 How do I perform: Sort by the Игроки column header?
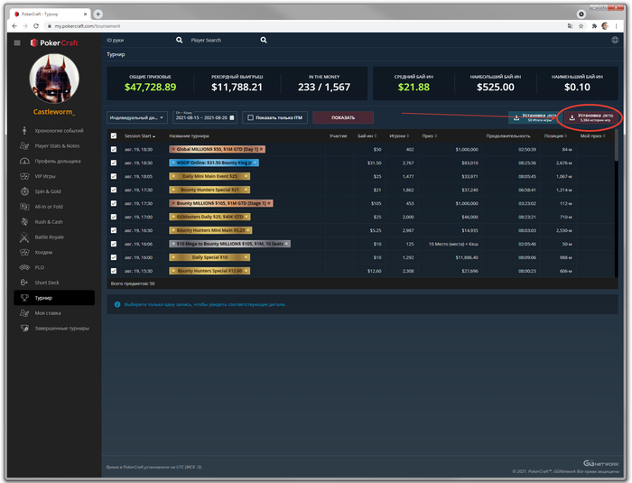click(399, 135)
